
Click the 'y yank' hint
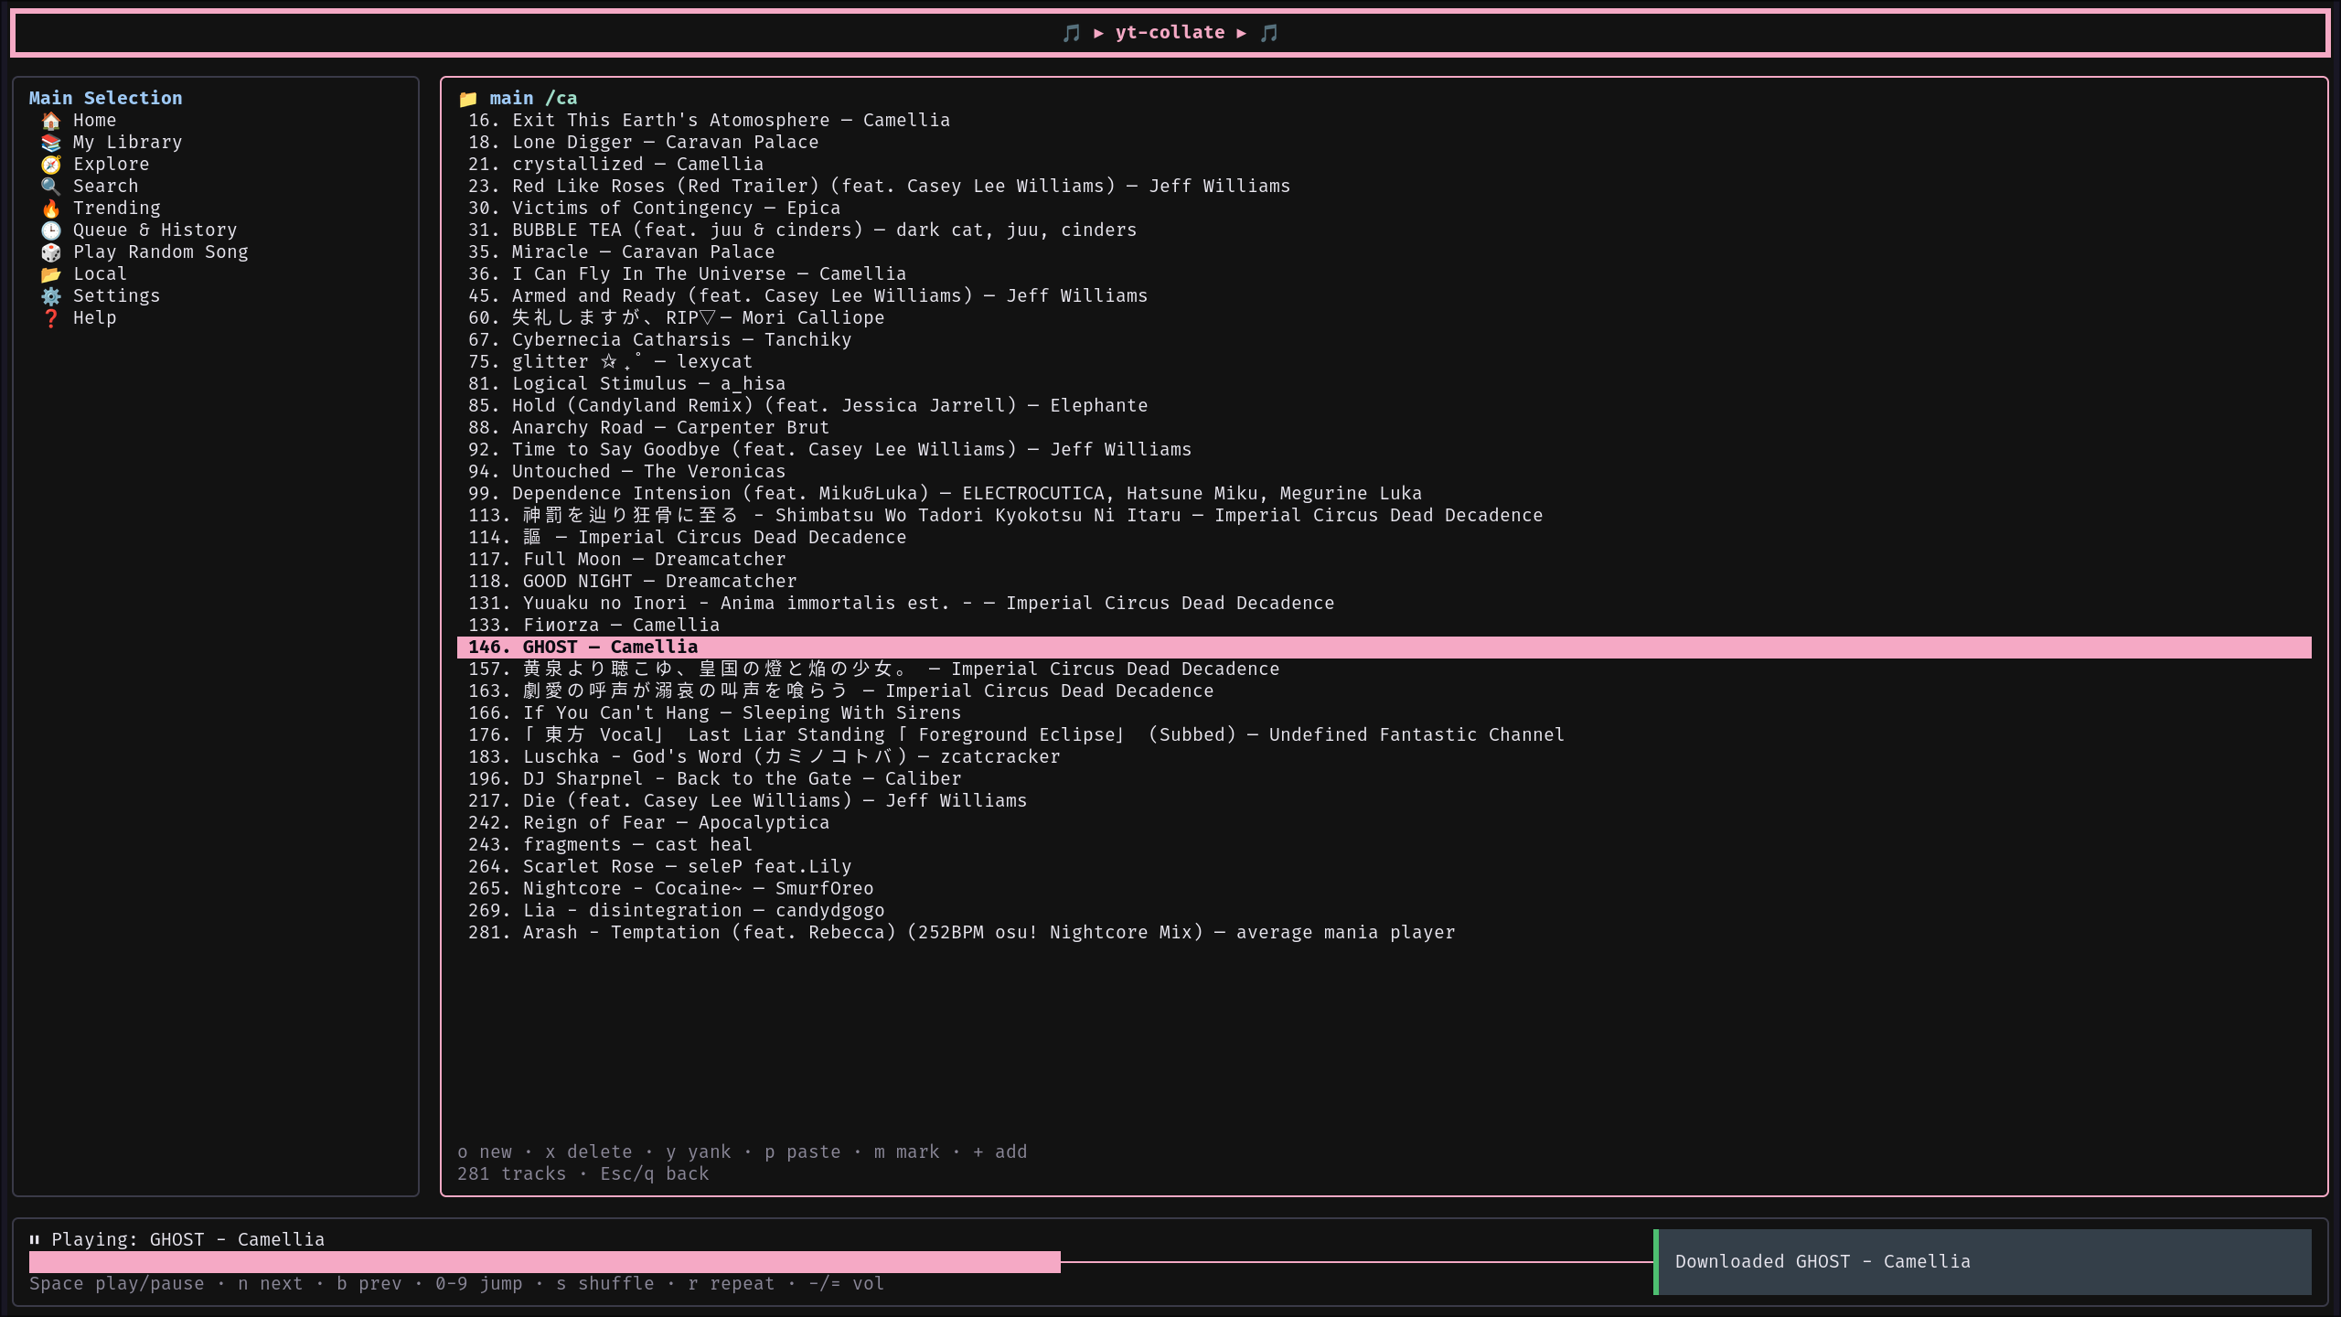pyautogui.click(x=699, y=1152)
